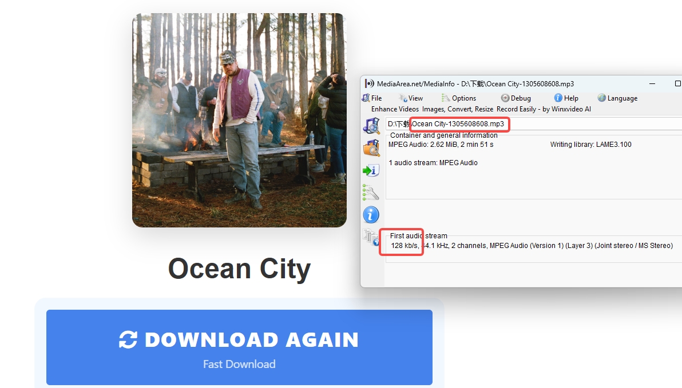Open preferences with the wrench sidebar icon
This screenshot has width=682, height=388.
[x=371, y=193]
